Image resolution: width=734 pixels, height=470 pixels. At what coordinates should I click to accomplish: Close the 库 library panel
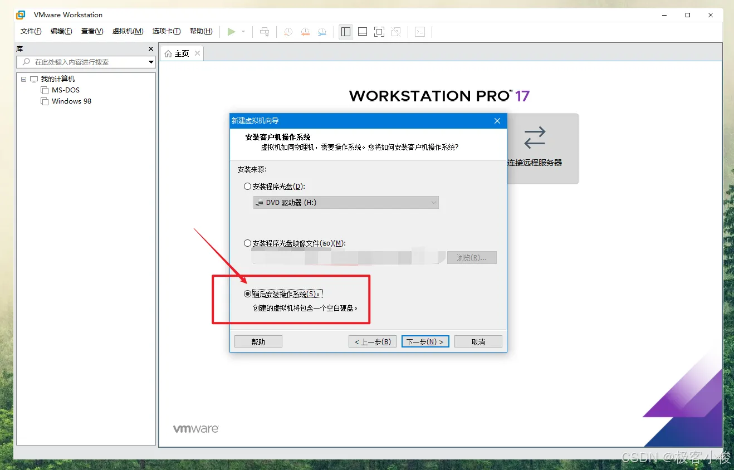click(150, 49)
